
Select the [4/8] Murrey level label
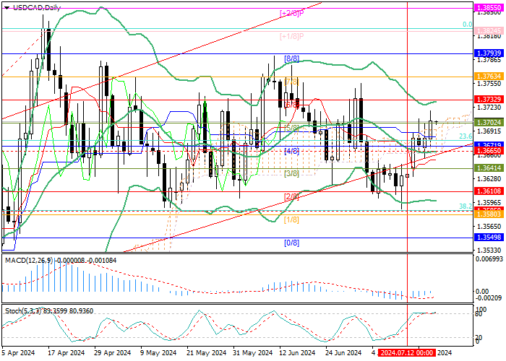pyautogui.click(x=291, y=151)
